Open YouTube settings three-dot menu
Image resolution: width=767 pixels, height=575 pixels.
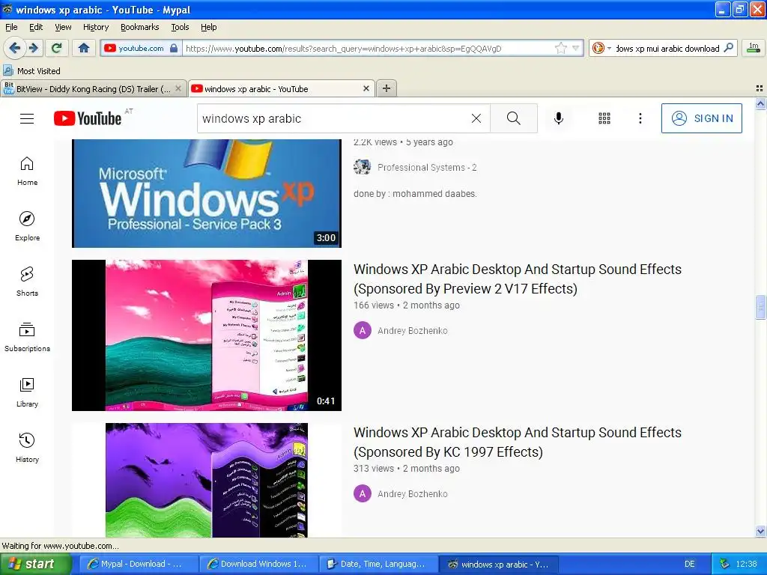point(640,118)
